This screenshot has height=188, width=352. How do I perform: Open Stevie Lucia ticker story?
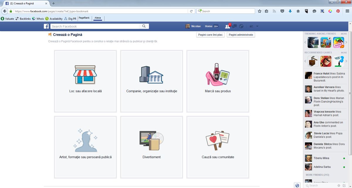coord(326,135)
